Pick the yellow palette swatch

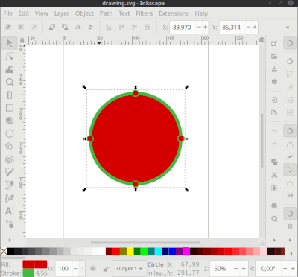[130, 252]
